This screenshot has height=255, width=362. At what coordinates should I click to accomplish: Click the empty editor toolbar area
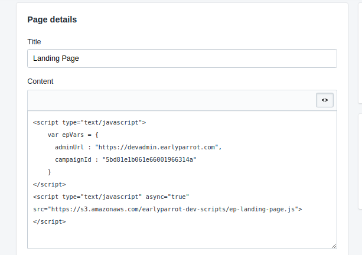pyautogui.click(x=172, y=100)
